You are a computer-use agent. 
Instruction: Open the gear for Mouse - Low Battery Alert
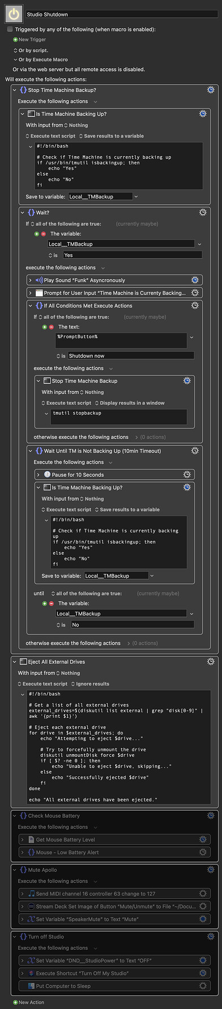click(203, 852)
